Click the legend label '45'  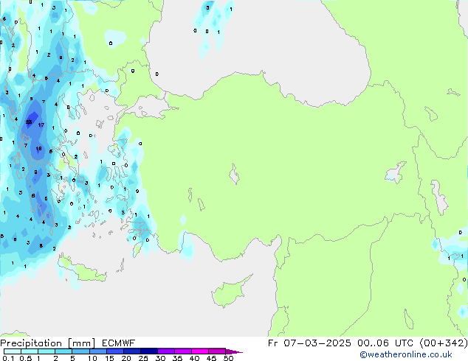pos(211,358)
